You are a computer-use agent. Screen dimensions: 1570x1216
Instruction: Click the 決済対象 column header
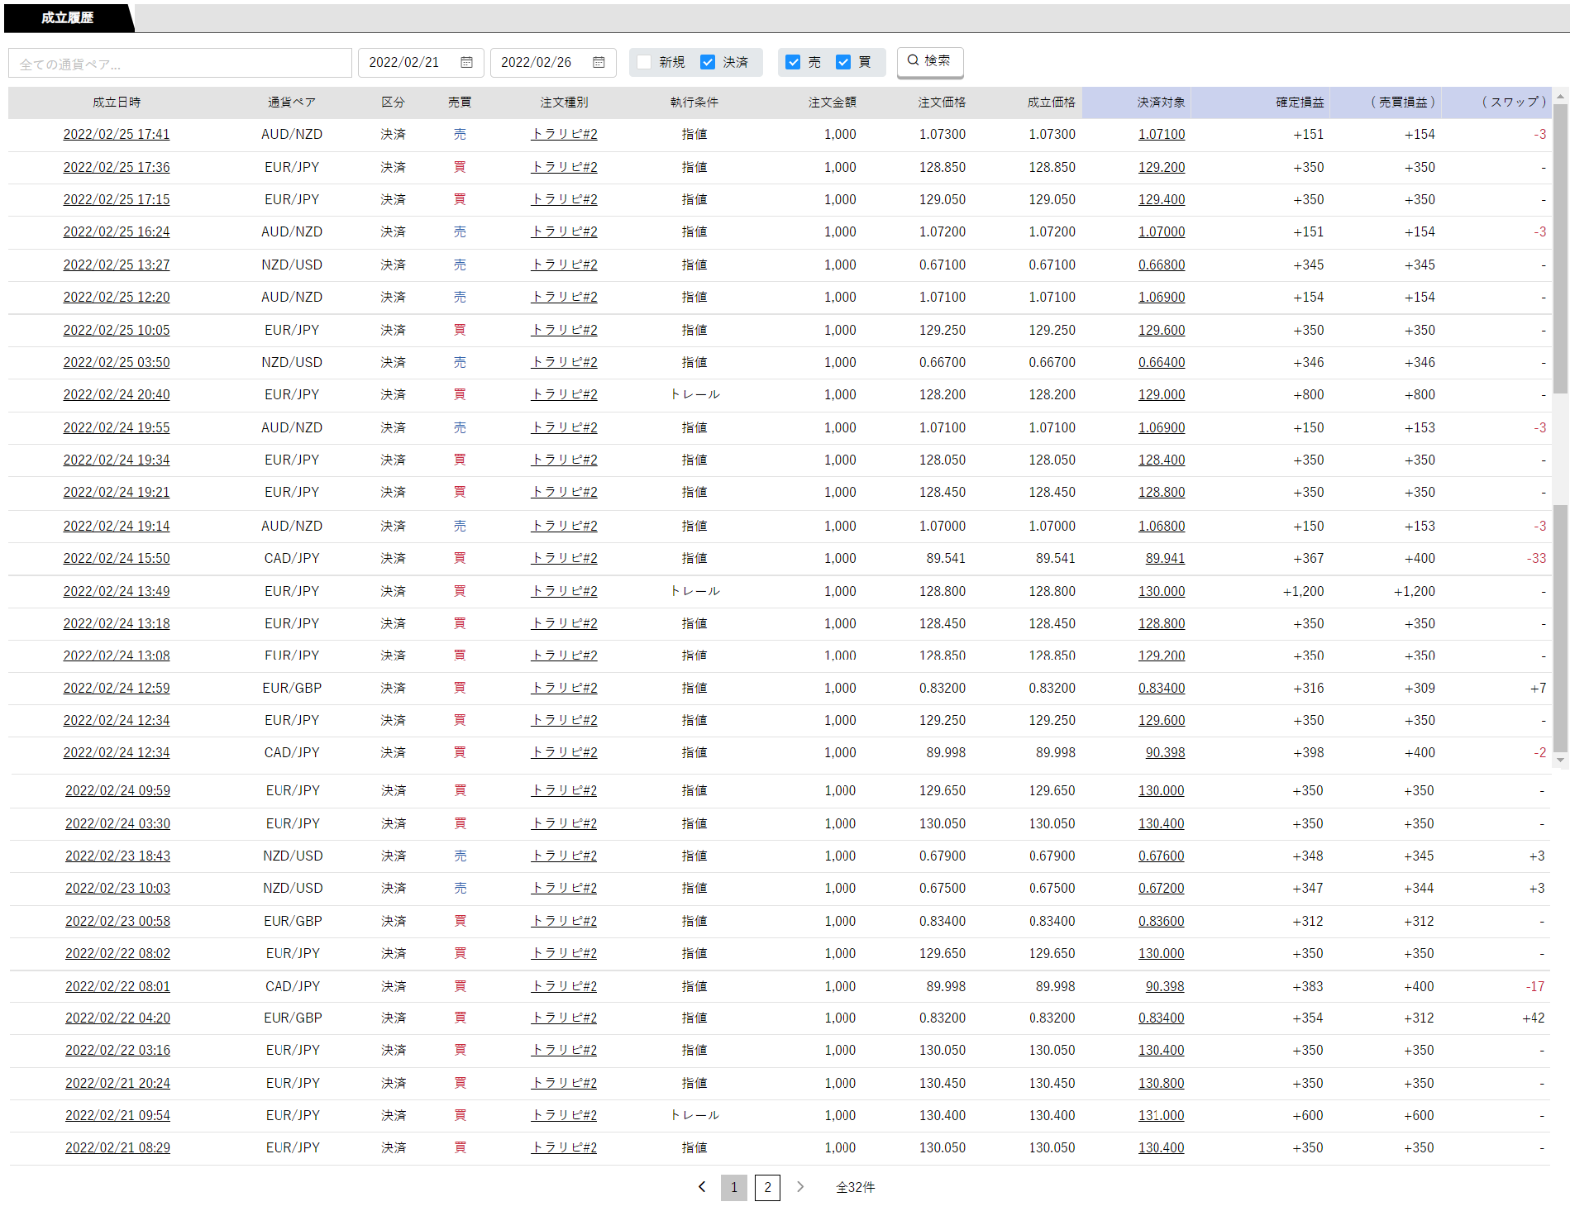tap(1161, 102)
